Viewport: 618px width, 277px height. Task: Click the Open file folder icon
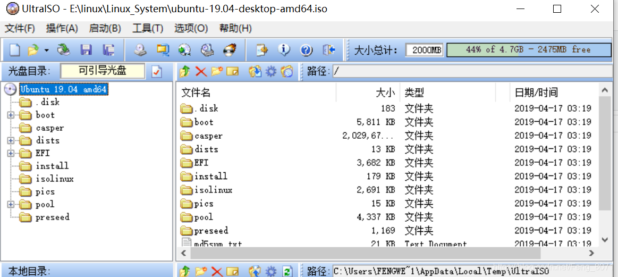point(34,50)
